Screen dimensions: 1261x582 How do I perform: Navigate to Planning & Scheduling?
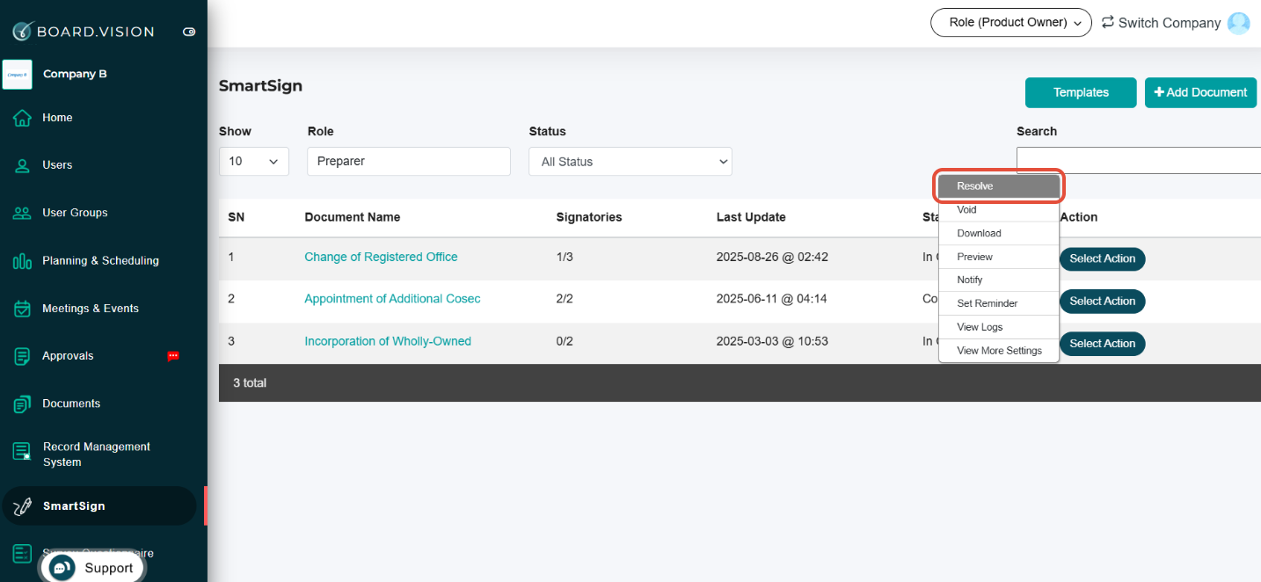(100, 261)
